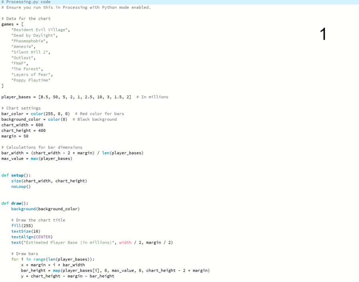Click the string "FNAF"
The height and width of the screenshot is (282, 359).
click(18, 63)
